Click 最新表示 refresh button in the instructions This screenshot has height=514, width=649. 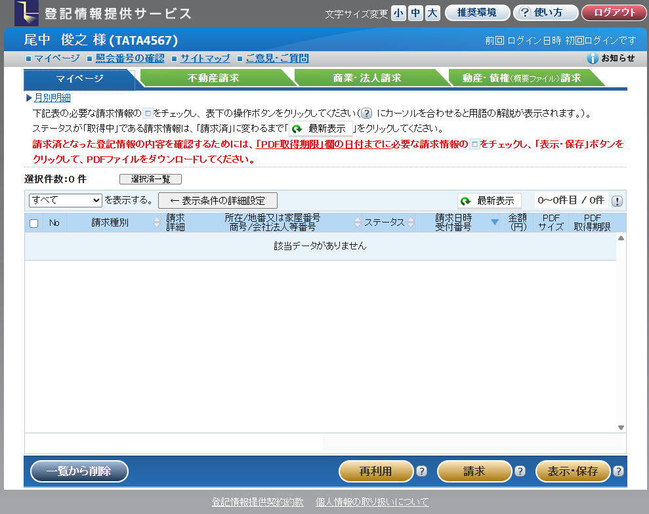tap(321, 129)
